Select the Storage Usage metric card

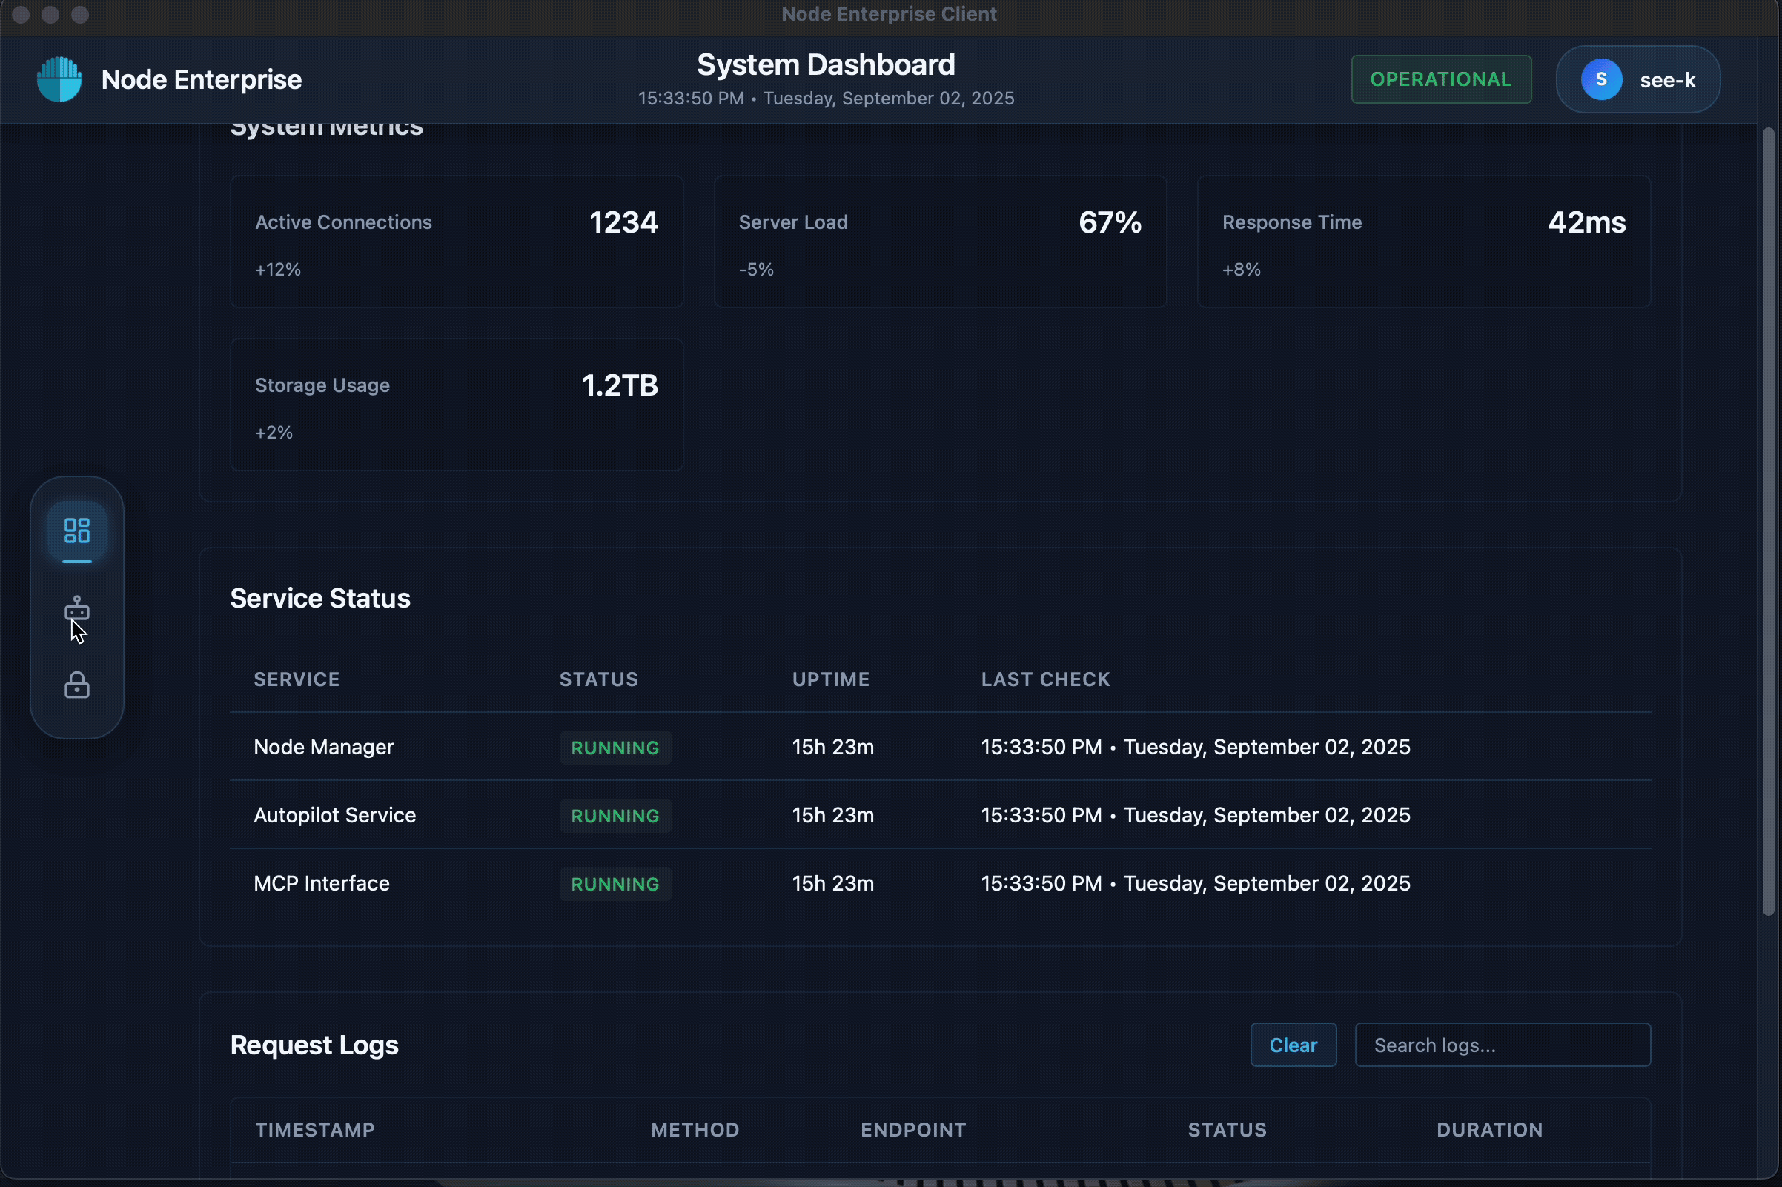tap(456, 405)
